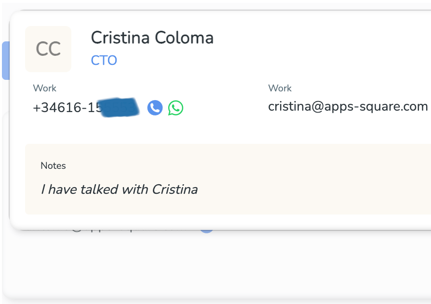Click the CC initials avatar

[x=48, y=49]
